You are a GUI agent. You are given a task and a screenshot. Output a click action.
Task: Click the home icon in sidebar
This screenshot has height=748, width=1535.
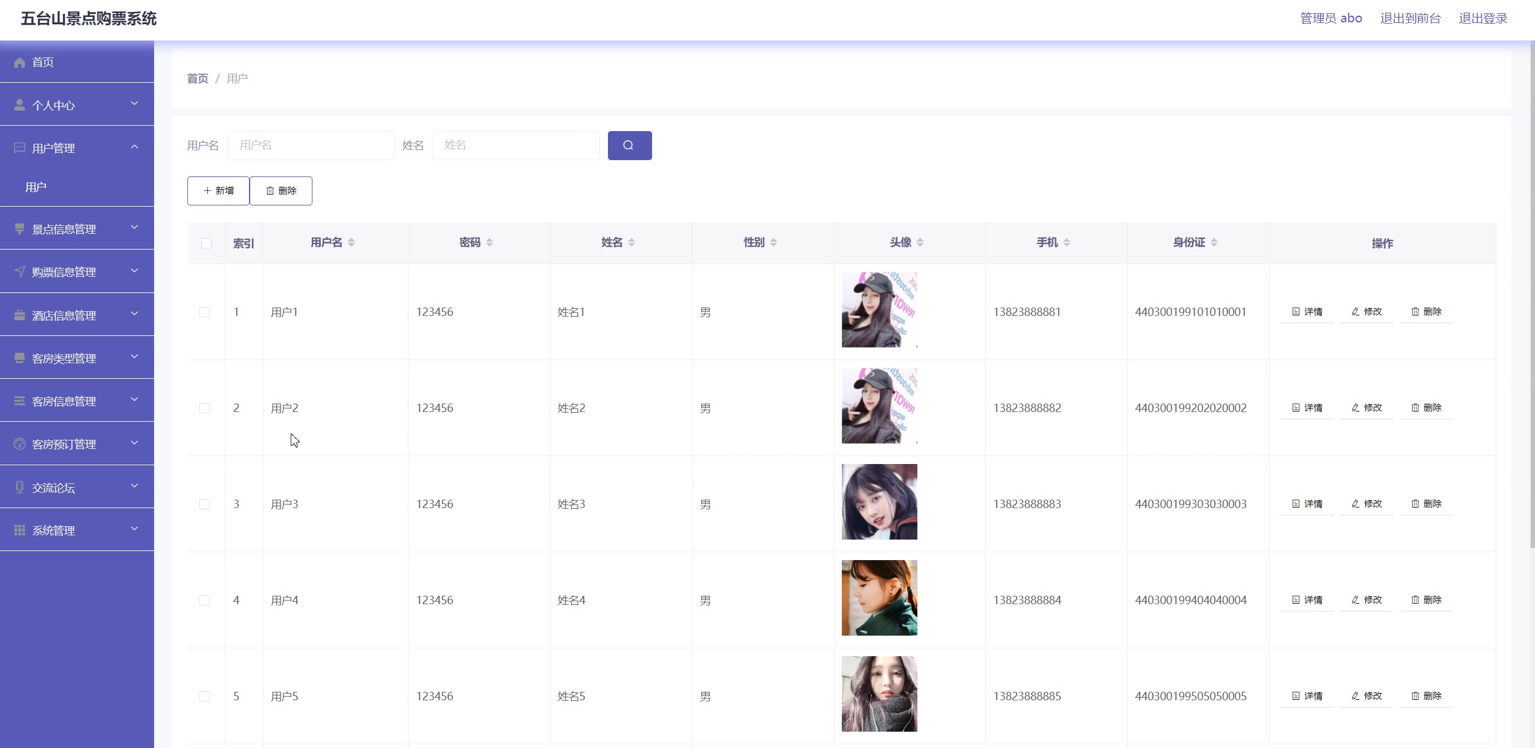[x=19, y=62]
